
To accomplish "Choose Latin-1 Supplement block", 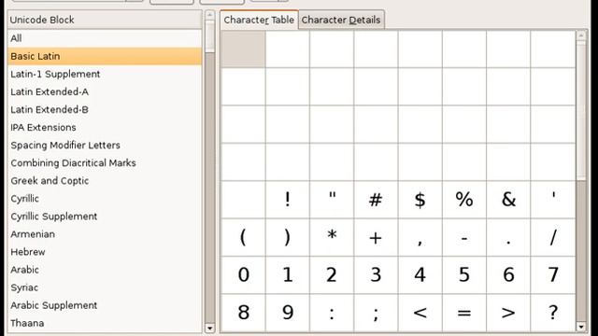I will (x=105, y=74).
